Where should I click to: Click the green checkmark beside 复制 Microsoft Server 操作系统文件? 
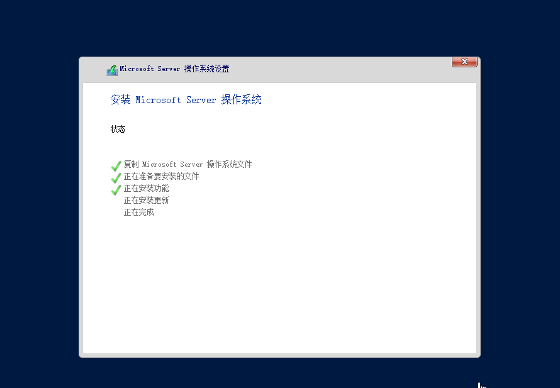pos(116,166)
